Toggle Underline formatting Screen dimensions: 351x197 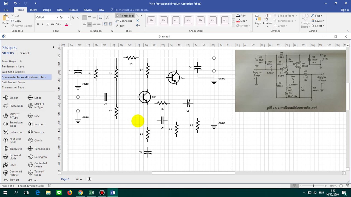pos(47,24)
